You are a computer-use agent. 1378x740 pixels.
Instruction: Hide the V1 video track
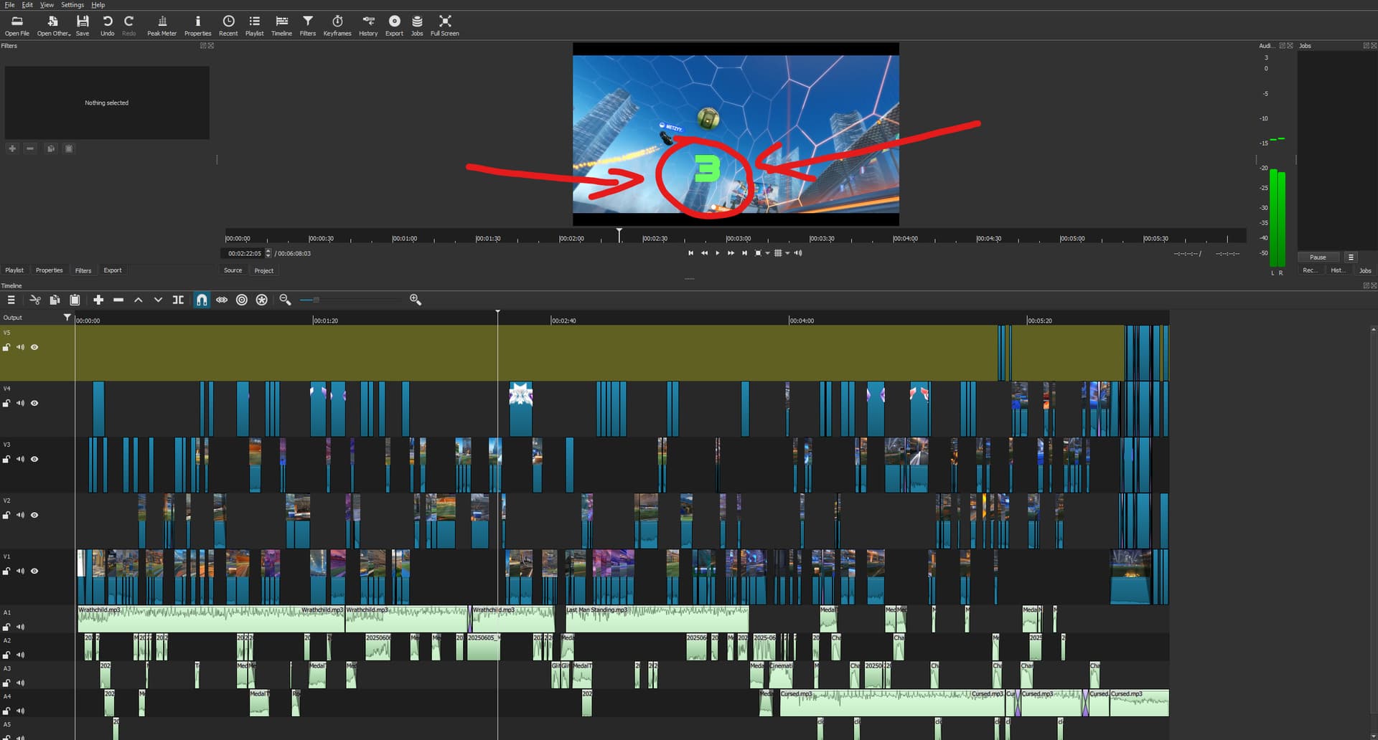34,571
